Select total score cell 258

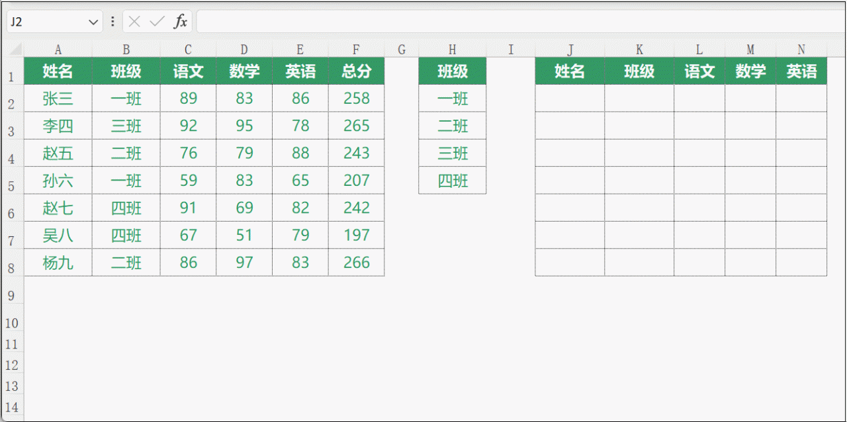pyautogui.click(x=356, y=99)
